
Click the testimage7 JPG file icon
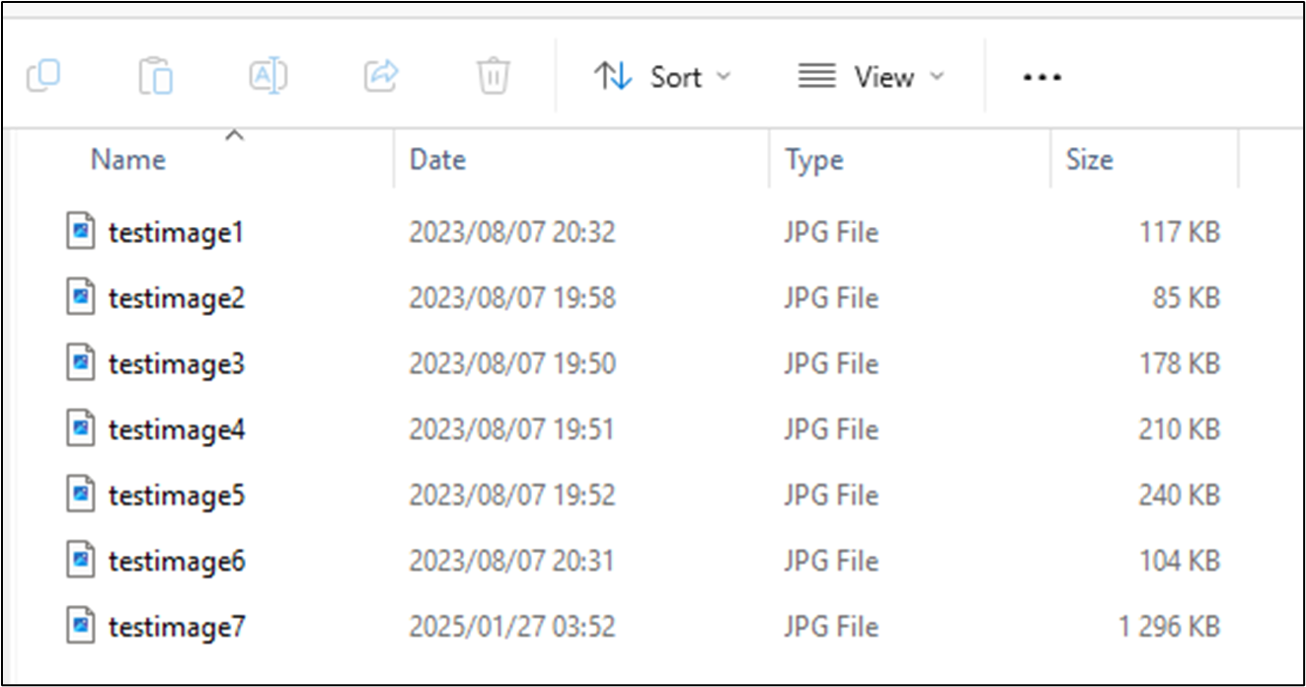click(81, 626)
